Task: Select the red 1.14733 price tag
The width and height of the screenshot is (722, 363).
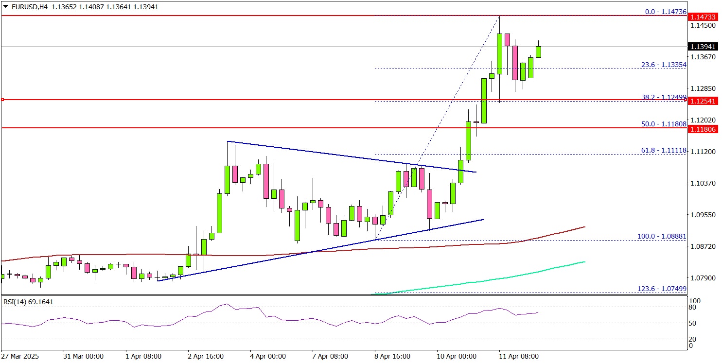Action: click(702, 17)
